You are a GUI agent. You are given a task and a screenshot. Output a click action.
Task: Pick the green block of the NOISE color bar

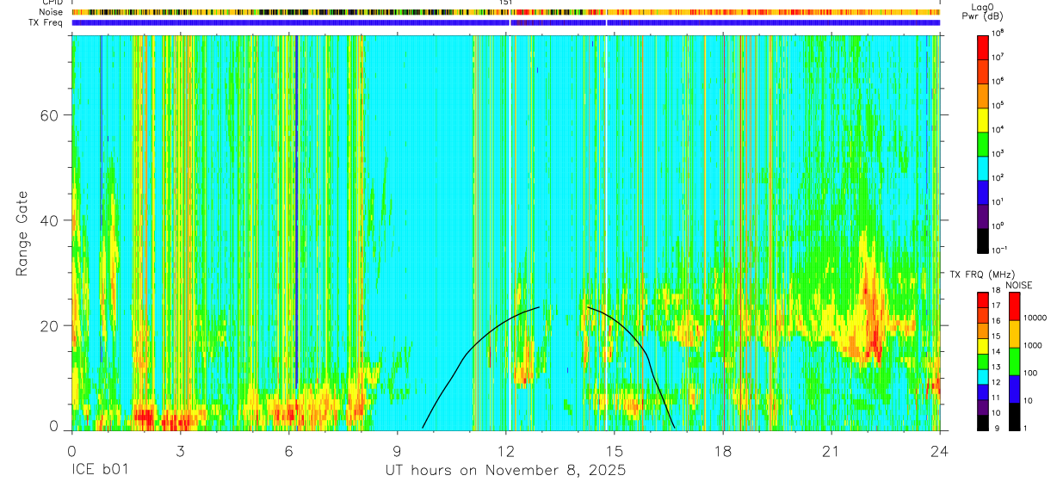(1014, 361)
